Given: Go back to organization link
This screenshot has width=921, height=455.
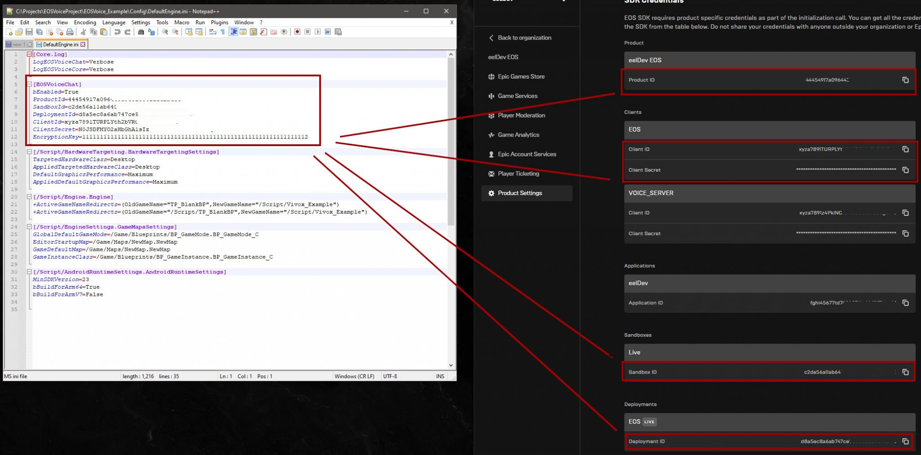Looking at the screenshot, I should point(524,38).
